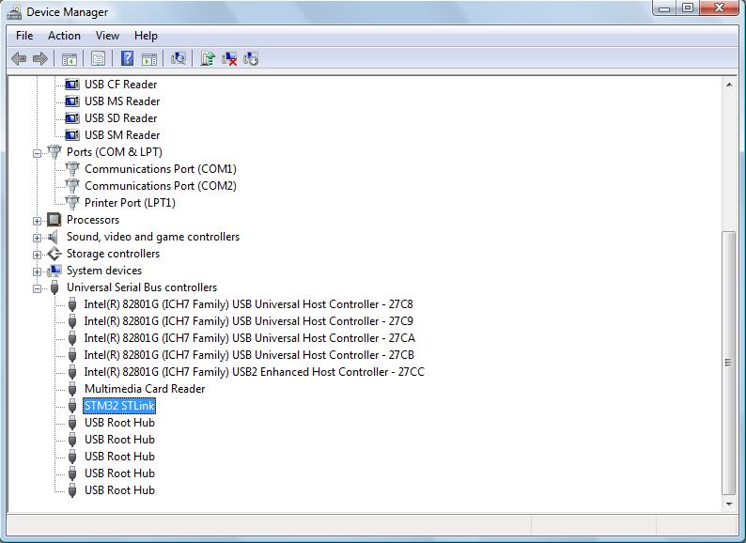Select USB Universal Host Controller - 27C9
This screenshot has width=746, height=543.
(x=248, y=321)
